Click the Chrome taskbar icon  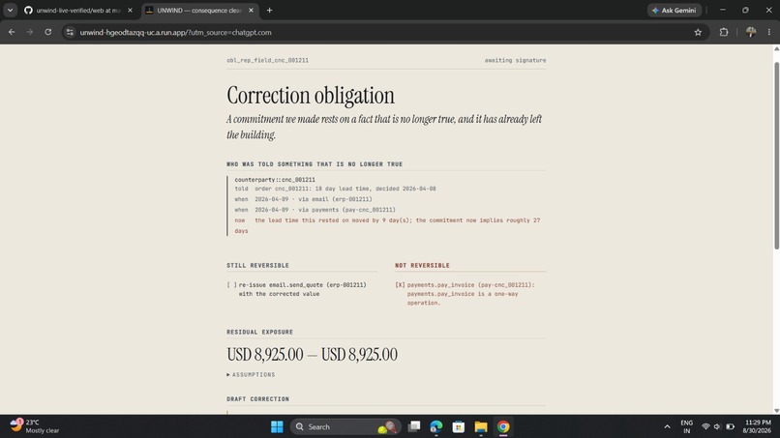pos(503,426)
